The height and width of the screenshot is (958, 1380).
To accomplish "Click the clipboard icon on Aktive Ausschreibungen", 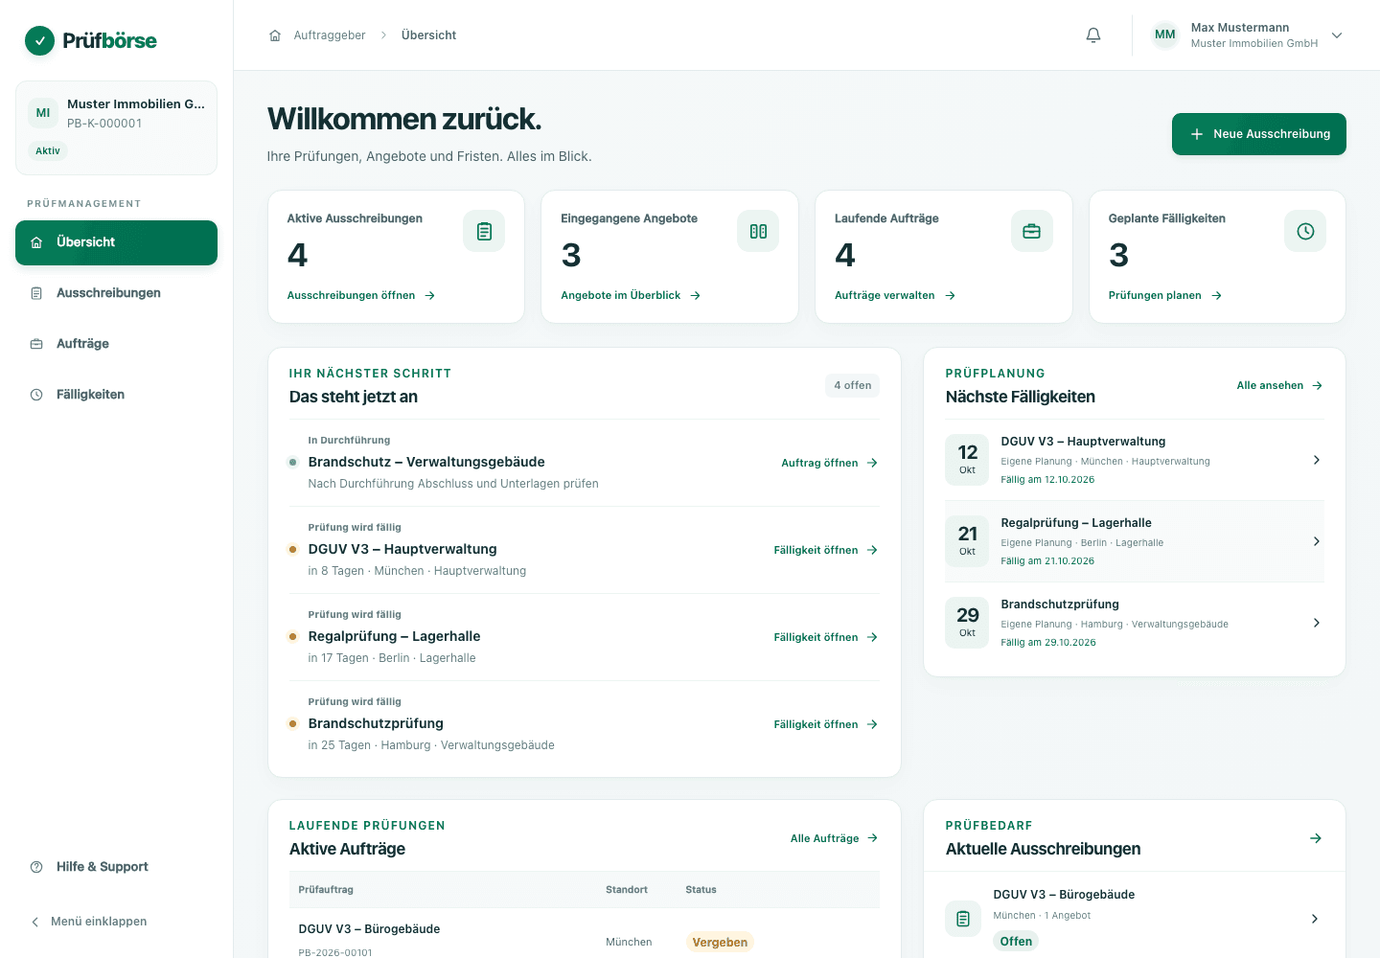I will pos(484,231).
